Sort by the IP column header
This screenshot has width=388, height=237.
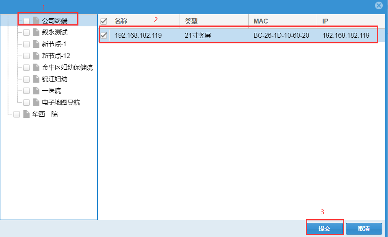325,21
